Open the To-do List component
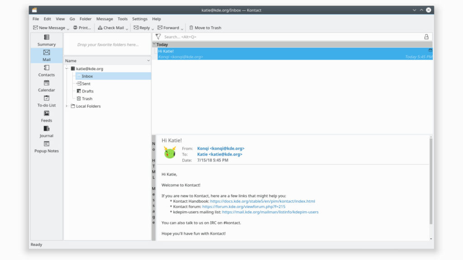This screenshot has width=463, height=260. (47, 101)
